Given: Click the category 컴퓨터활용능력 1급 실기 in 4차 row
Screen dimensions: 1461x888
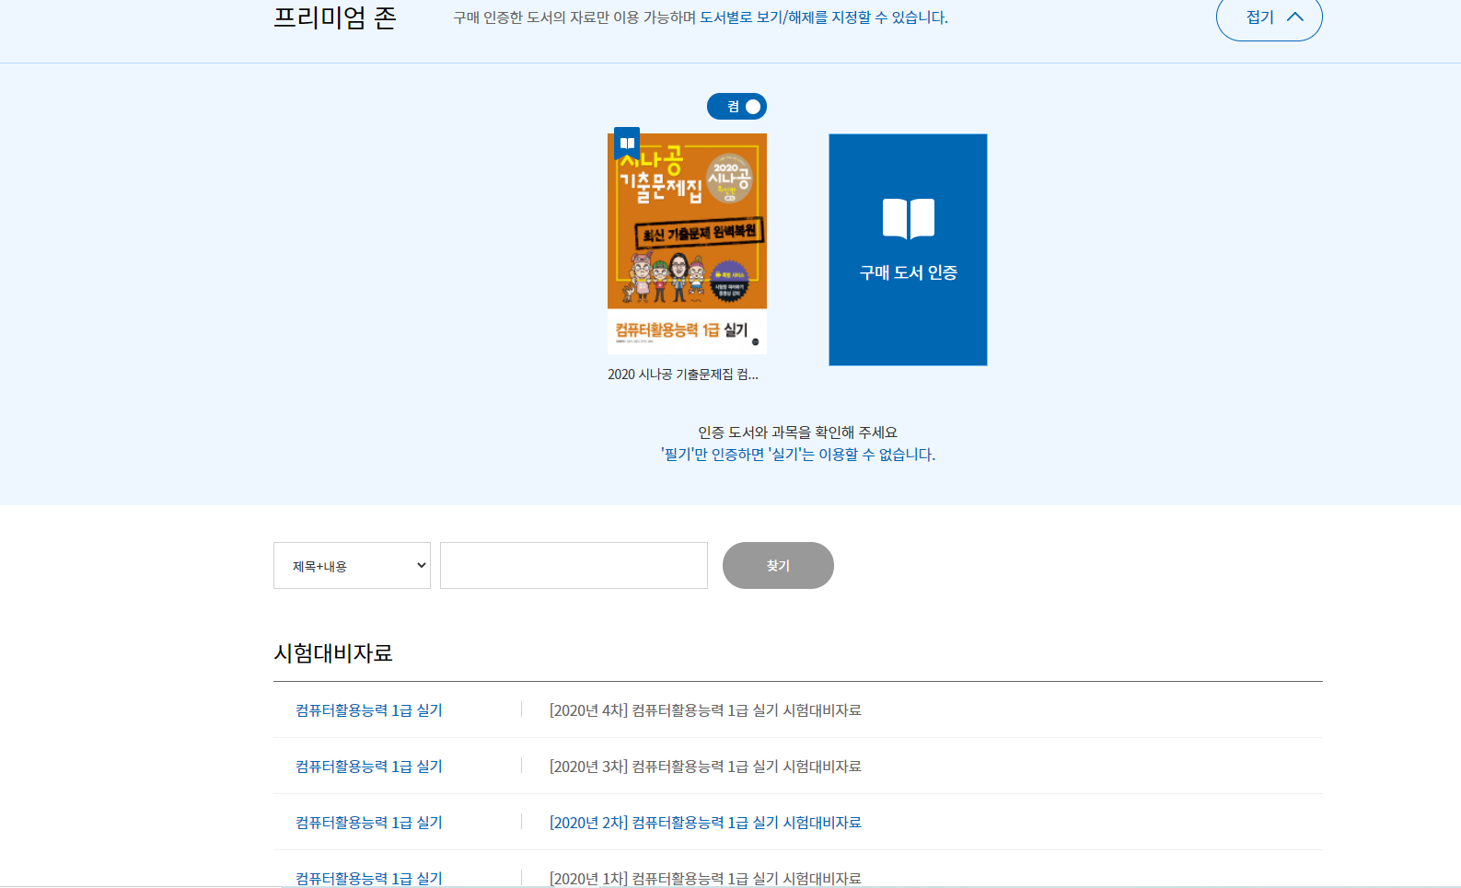Looking at the screenshot, I should point(369,710).
